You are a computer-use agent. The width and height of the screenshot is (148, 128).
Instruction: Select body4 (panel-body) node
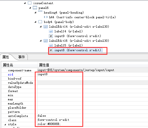point(59,22)
